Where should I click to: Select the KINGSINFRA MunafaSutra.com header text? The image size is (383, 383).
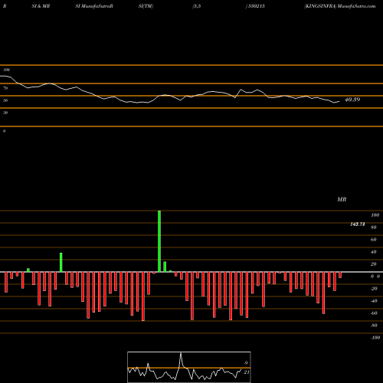tap(340, 6)
